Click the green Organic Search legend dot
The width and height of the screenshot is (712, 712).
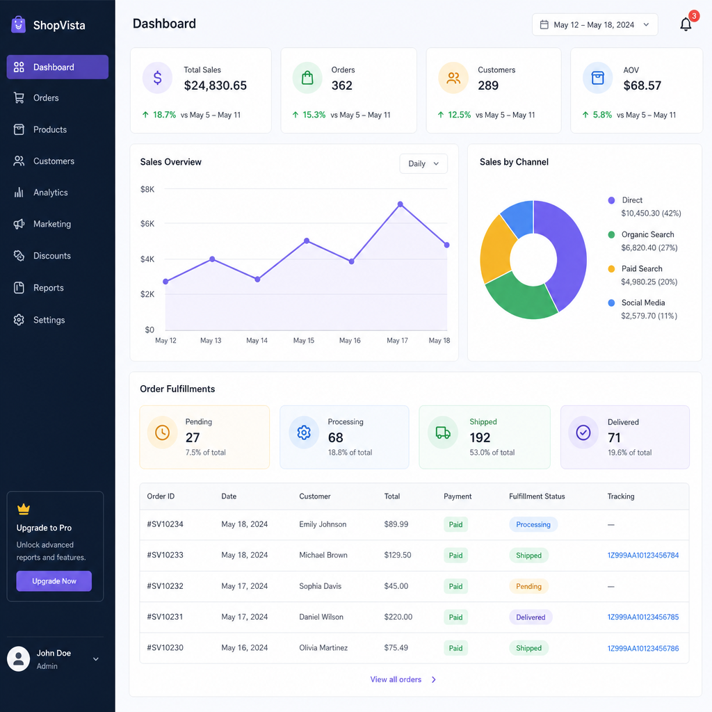tap(611, 234)
